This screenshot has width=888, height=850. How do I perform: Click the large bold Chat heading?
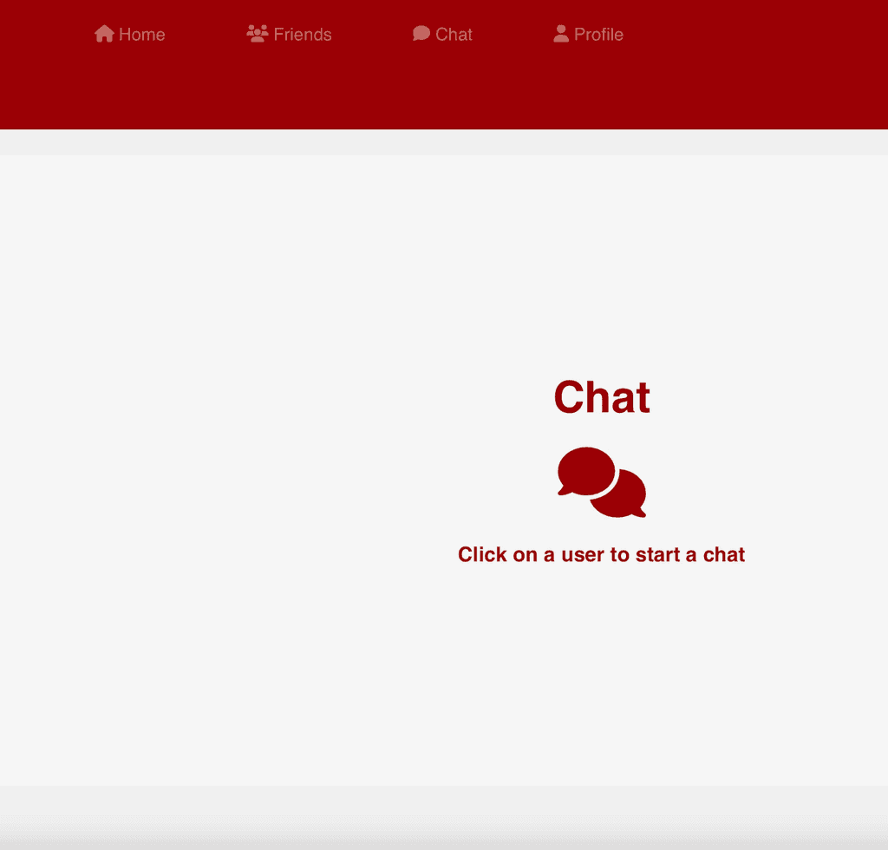tap(602, 397)
